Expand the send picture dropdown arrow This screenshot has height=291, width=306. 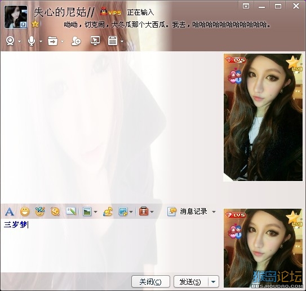tap(96, 211)
